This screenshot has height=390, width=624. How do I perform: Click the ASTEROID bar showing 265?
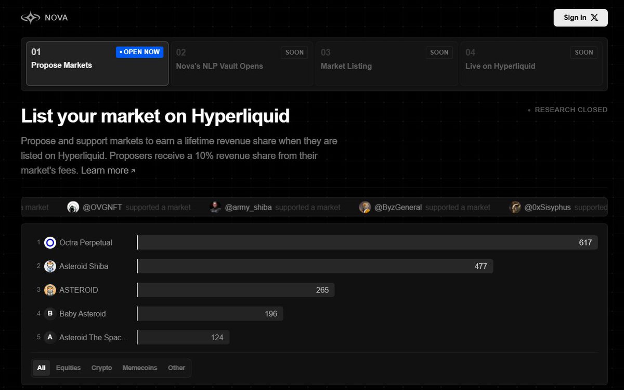point(236,290)
